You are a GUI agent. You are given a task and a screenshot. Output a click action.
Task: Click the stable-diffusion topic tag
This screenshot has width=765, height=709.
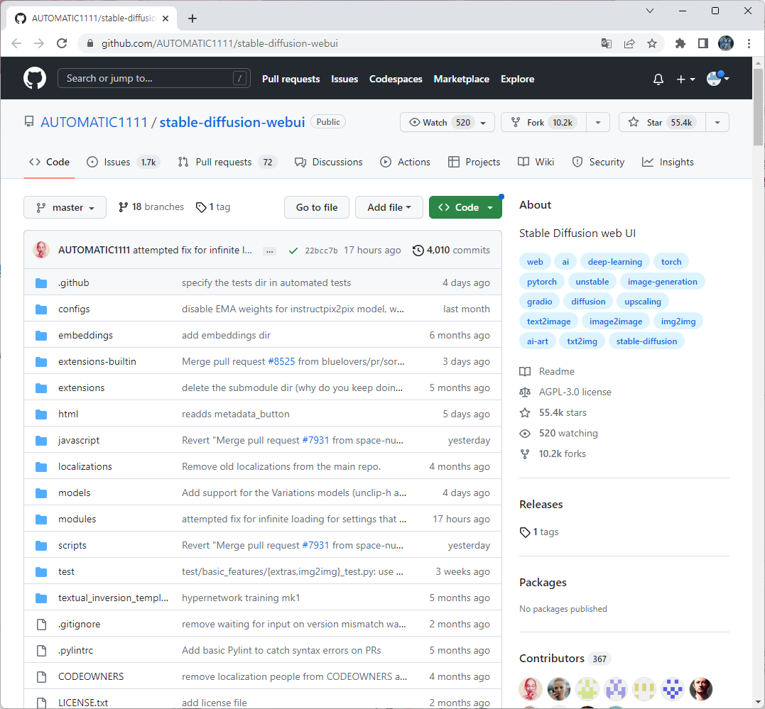[x=646, y=341]
